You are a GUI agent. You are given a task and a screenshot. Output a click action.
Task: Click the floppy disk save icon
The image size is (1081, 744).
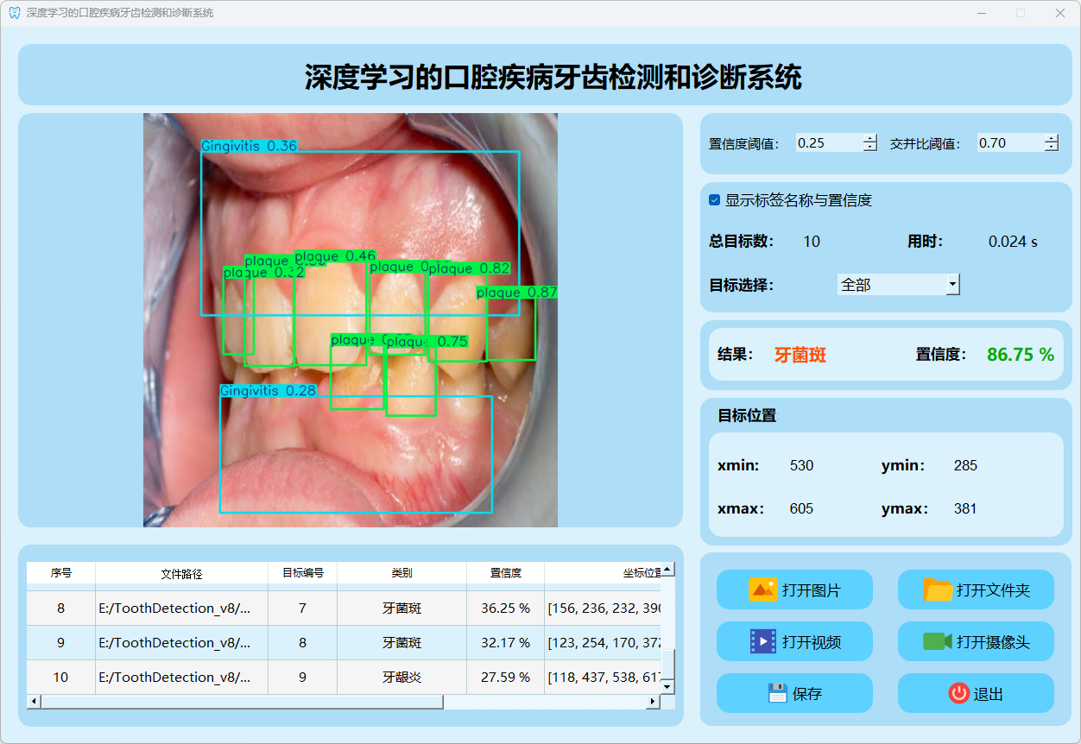coord(777,693)
